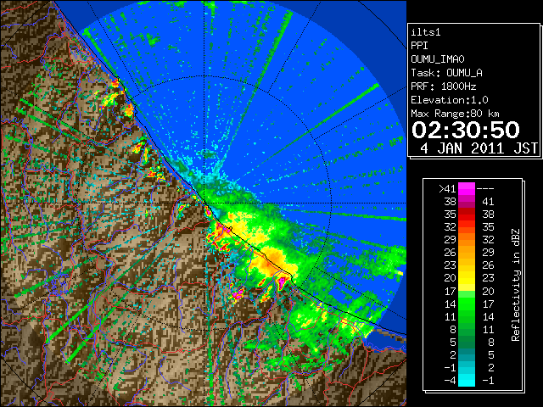
Task: Click the '-4' legend value
Action: point(450,381)
